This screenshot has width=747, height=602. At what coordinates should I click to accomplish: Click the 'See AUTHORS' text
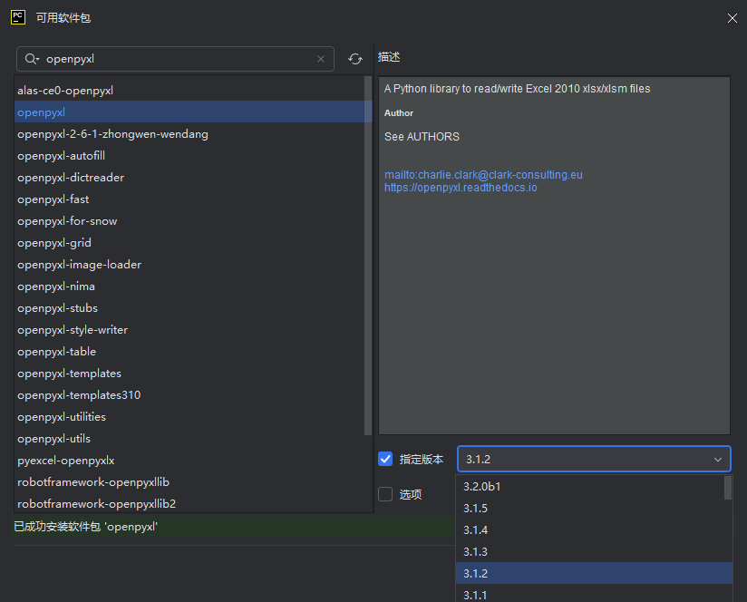[422, 137]
